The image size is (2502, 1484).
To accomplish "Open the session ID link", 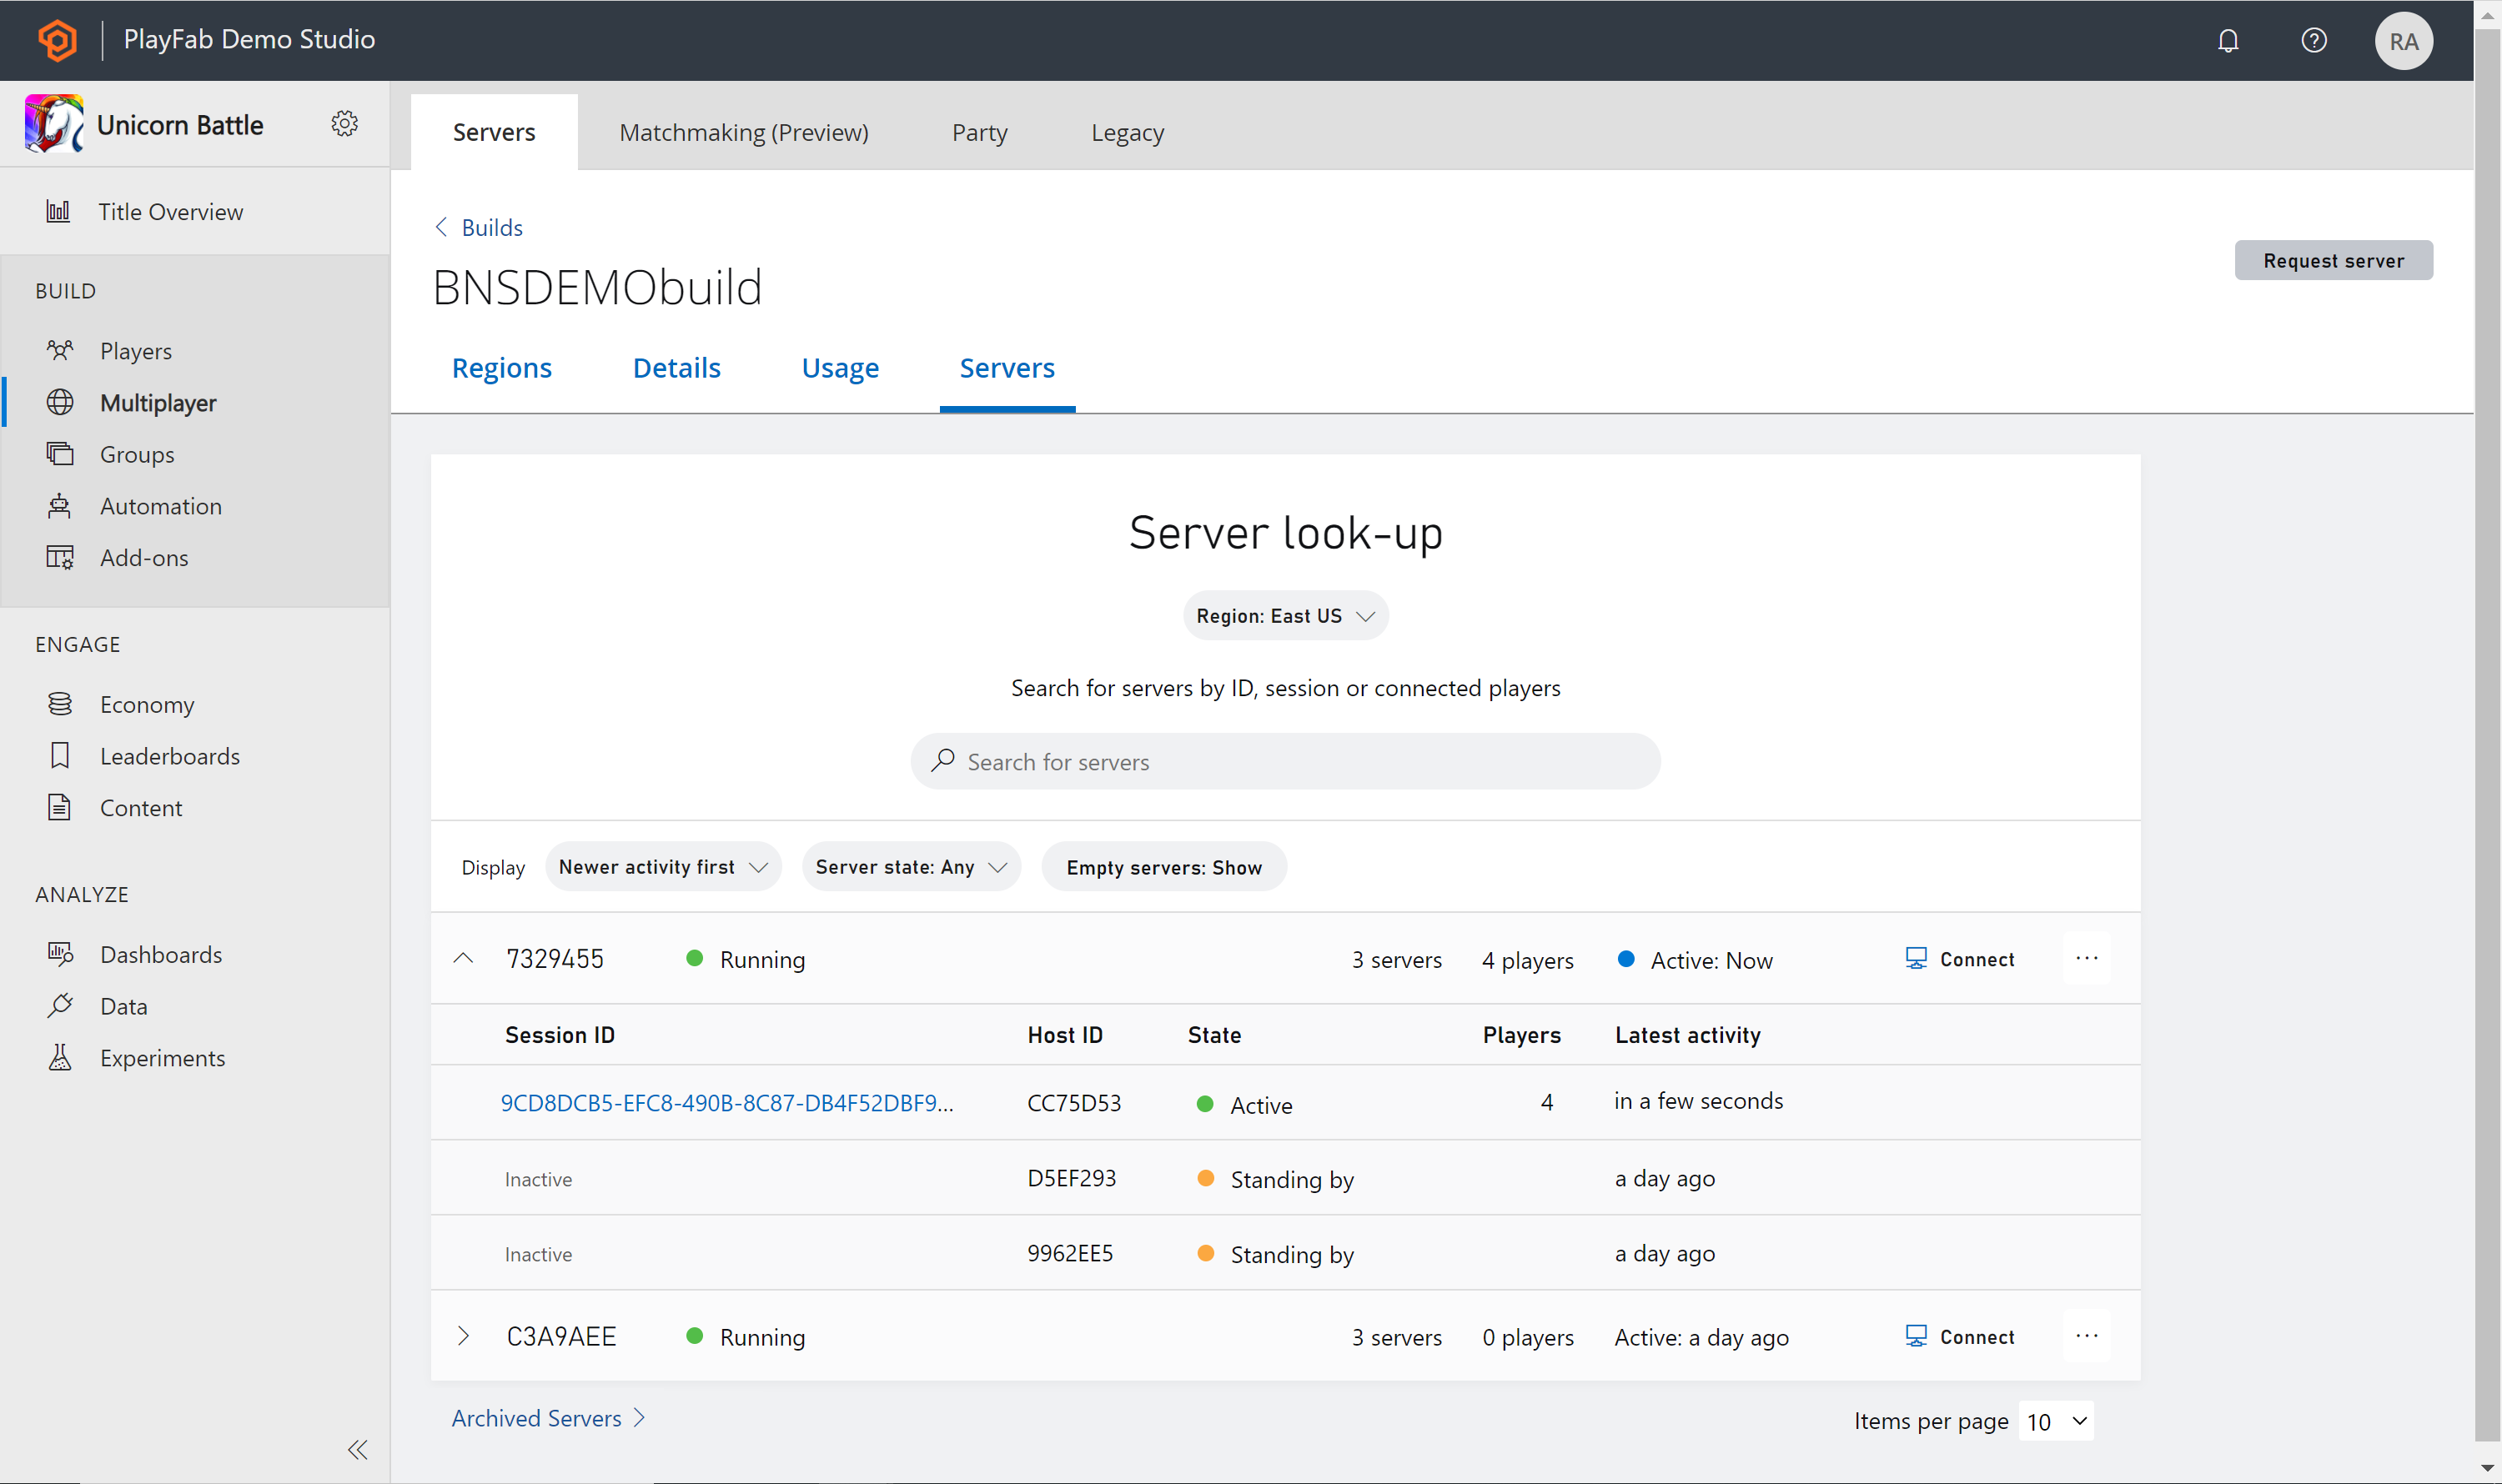I will (728, 1100).
